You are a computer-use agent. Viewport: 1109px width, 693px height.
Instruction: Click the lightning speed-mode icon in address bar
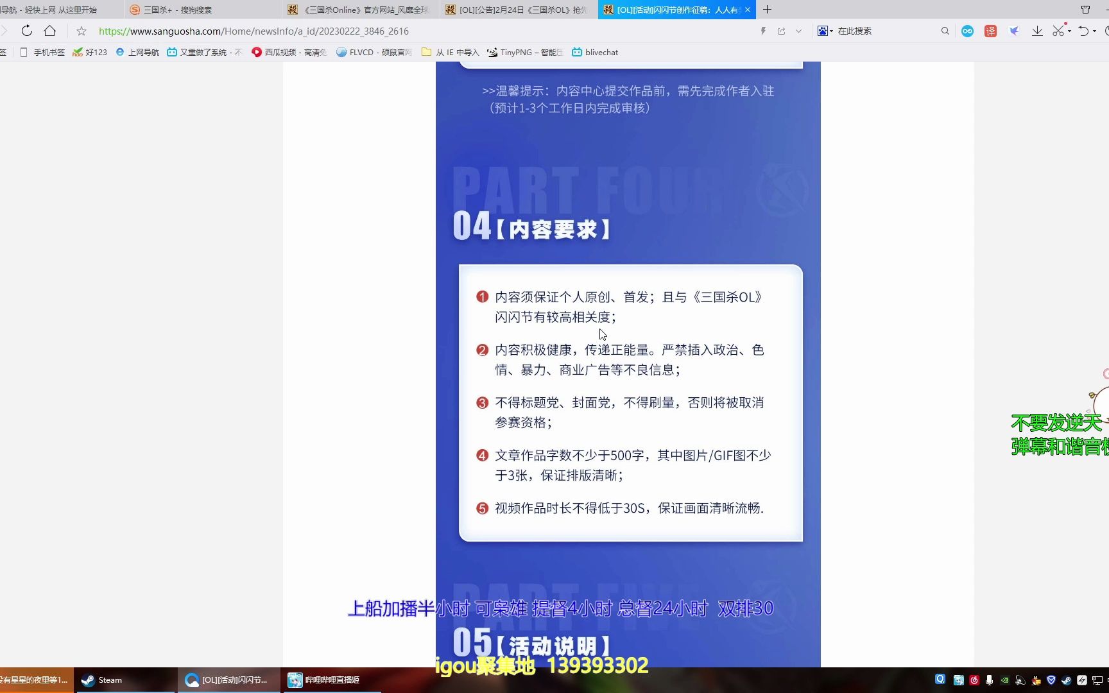click(763, 31)
